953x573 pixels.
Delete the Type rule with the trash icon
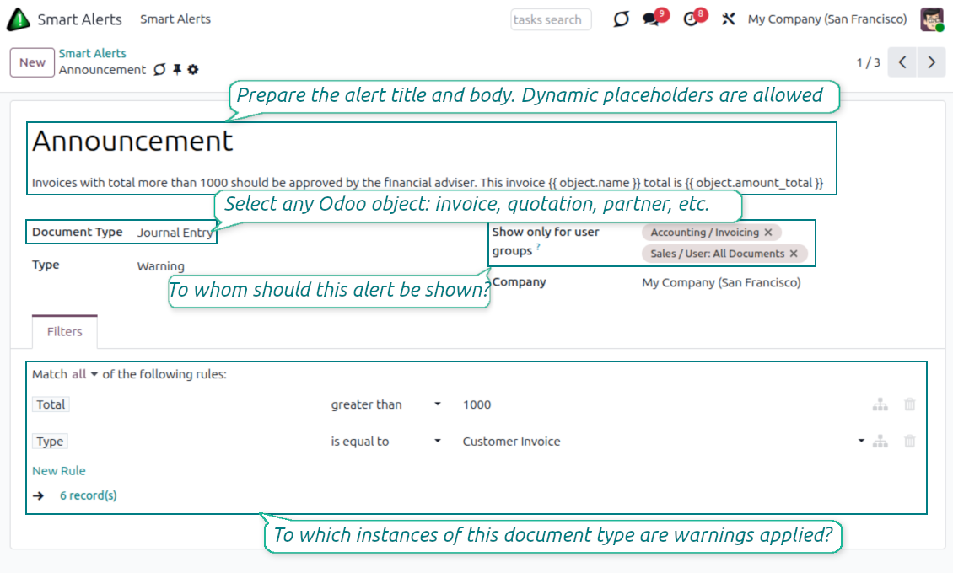(x=909, y=441)
